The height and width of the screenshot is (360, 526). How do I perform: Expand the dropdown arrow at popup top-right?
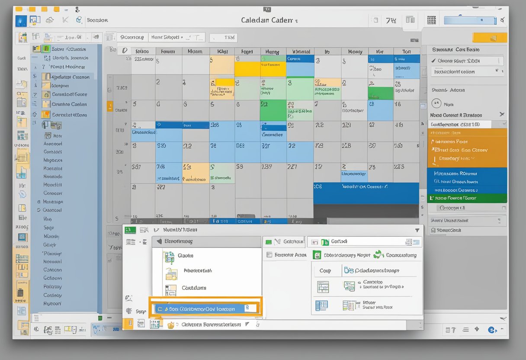[417, 231]
